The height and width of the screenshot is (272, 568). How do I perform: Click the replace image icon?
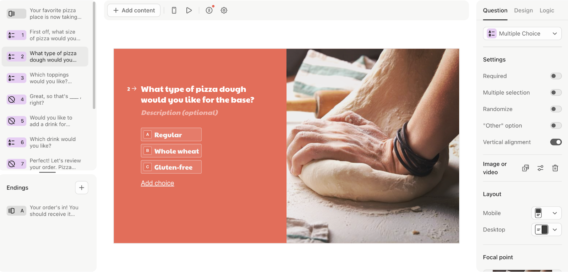pyautogui.click(x=526, y=168)
